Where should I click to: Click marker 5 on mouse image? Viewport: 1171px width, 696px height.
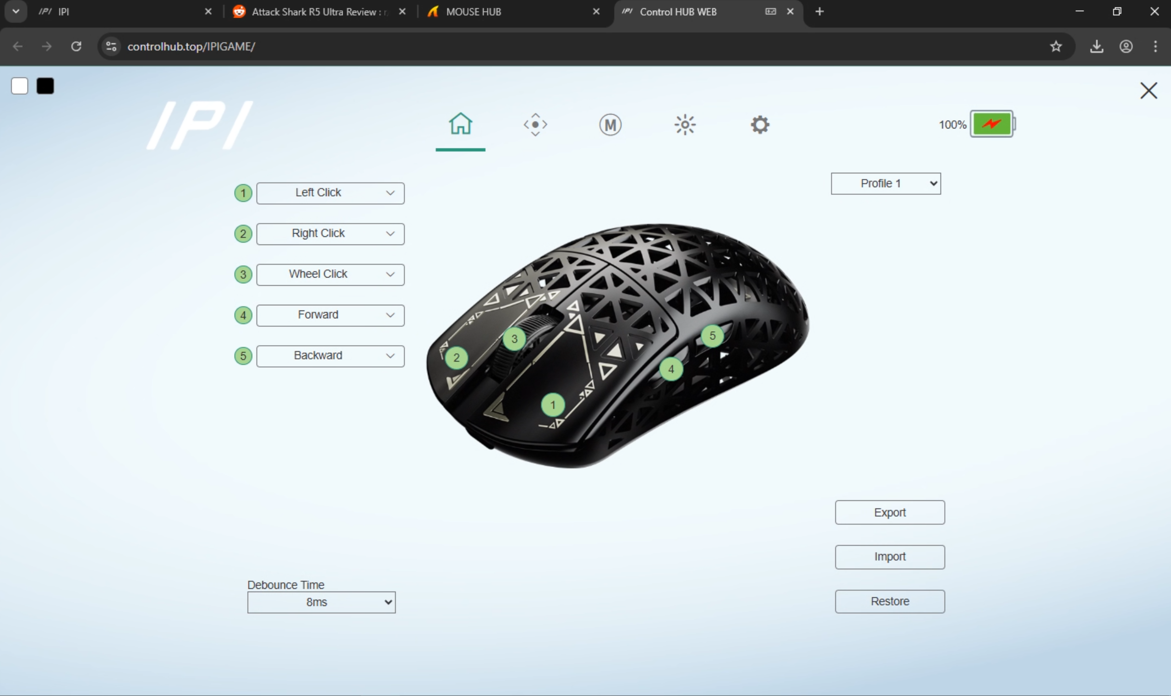tap(712, 336)
